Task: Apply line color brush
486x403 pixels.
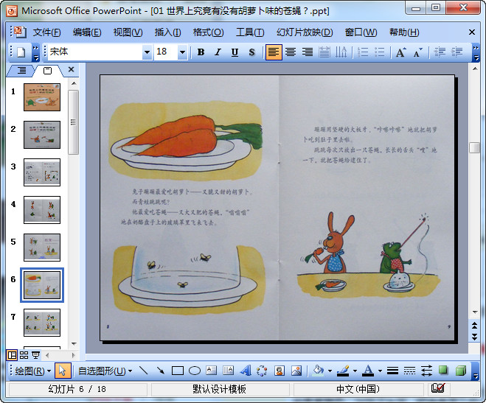Action: coord(343,371)
